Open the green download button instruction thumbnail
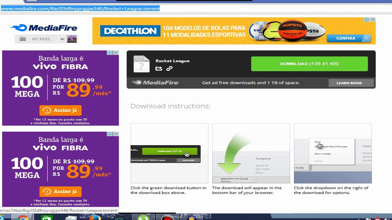The height and width of the screenshot is (220, 392). pyautogui.click(x=169, y=153)
